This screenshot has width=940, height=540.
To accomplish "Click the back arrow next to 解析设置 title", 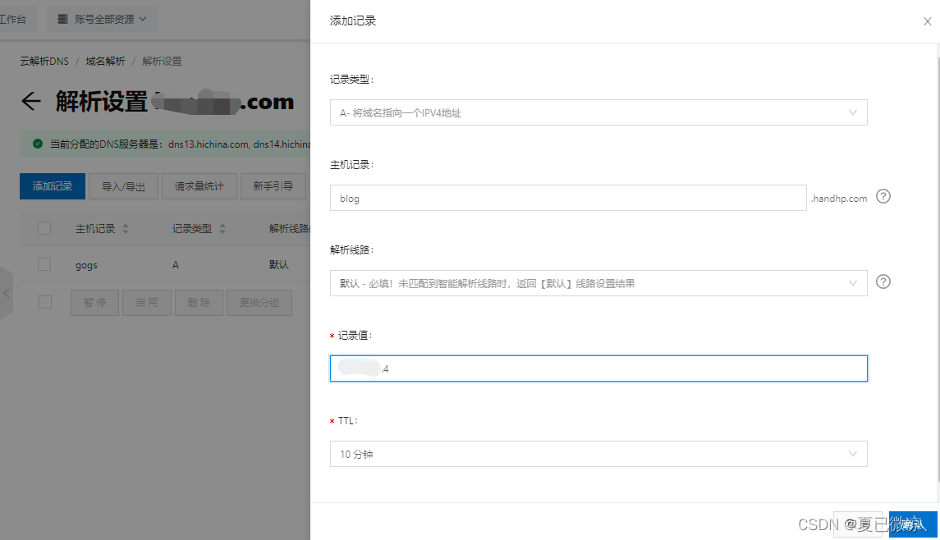I will 30,100.
